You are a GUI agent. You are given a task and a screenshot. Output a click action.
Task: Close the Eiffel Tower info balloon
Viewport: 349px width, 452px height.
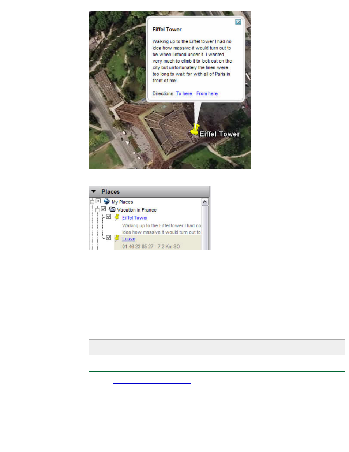238,22
